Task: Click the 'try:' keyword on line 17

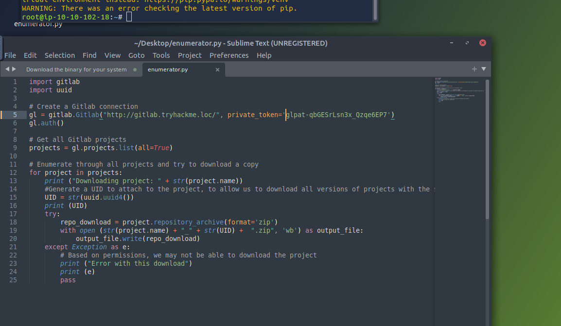Action: pos(52,214)
